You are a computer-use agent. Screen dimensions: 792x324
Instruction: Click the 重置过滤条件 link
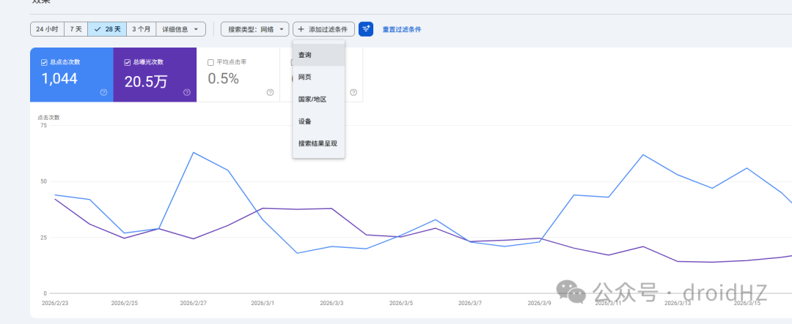[402, 29]
